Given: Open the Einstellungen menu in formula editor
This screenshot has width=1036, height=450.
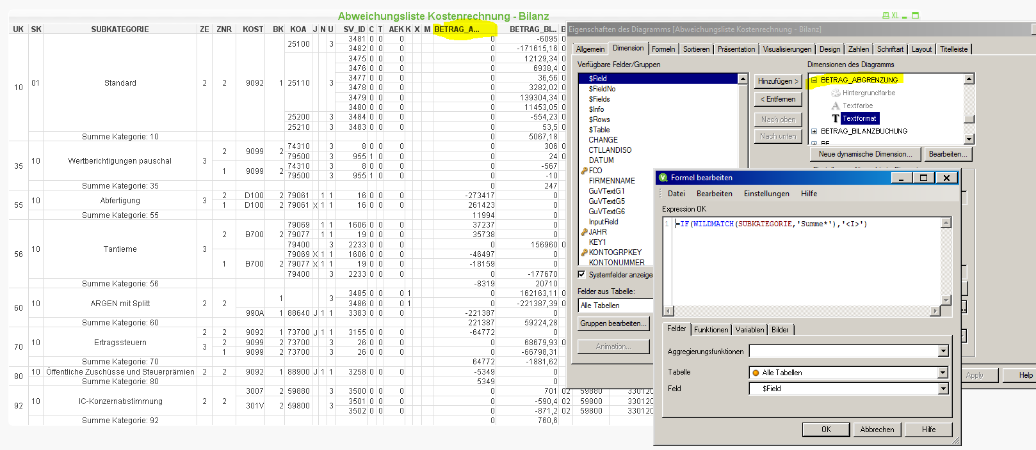Looking at the screenshot, I should click(x=766, y=194).
